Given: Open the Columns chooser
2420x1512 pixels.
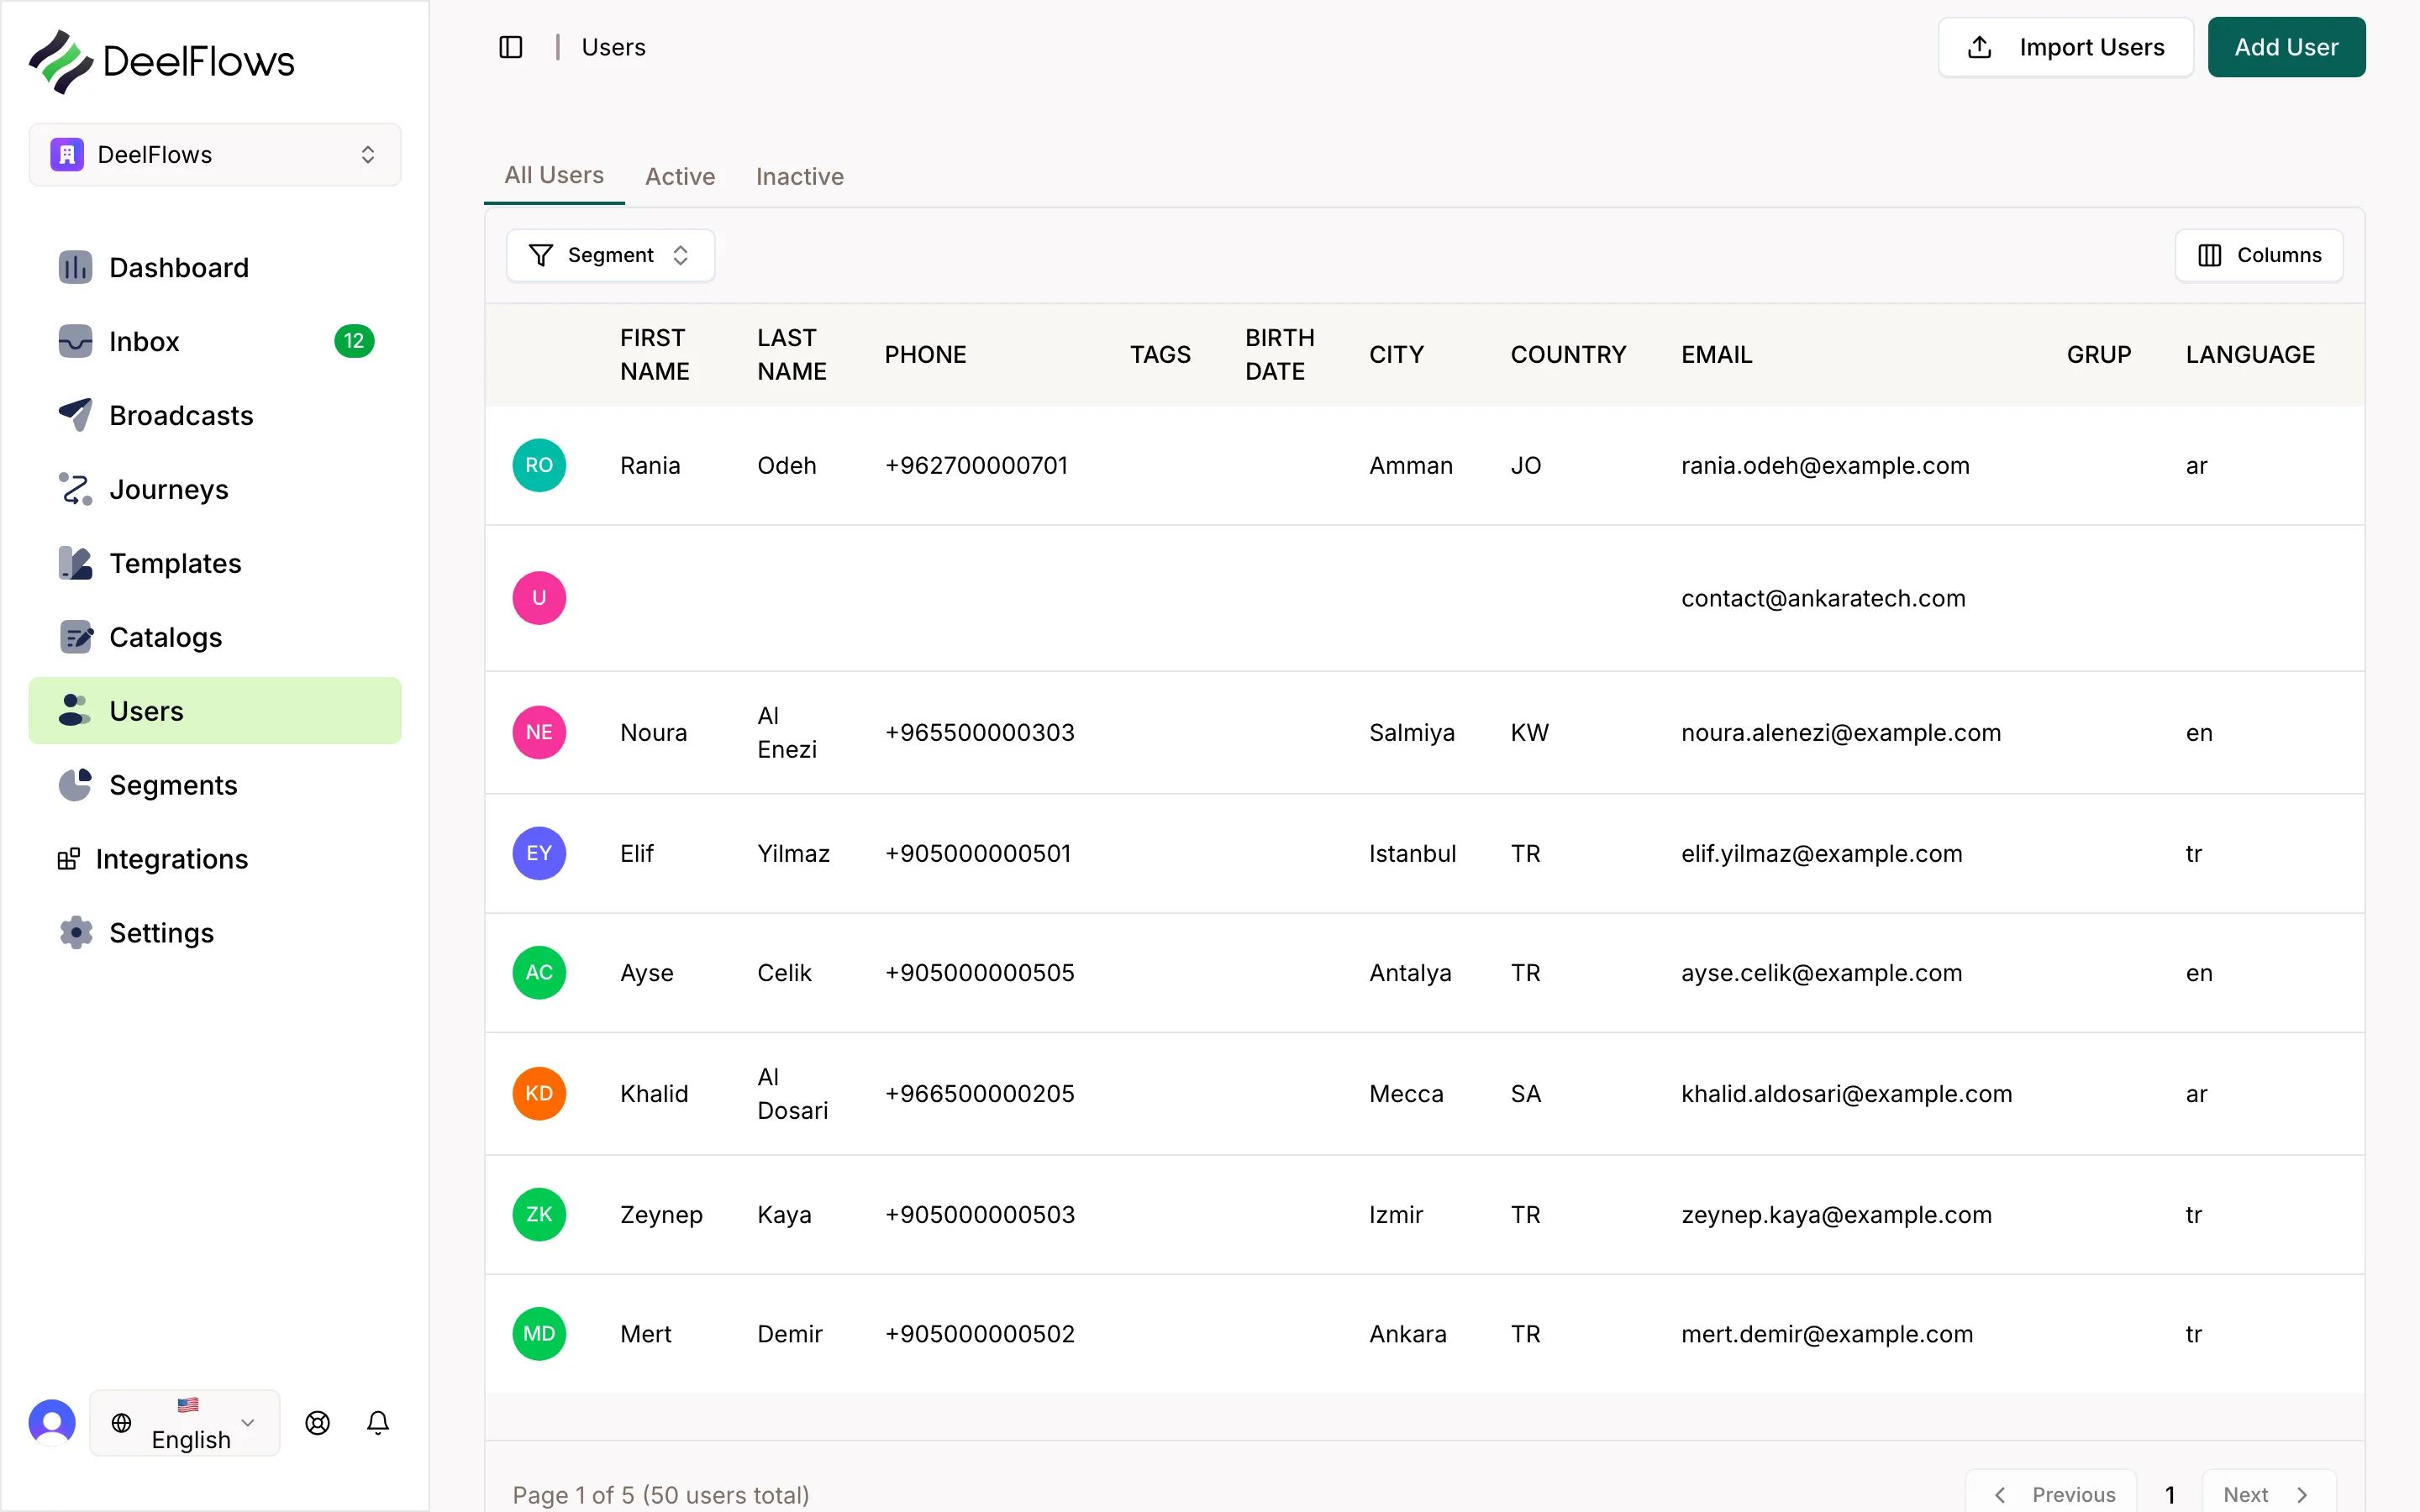Looking at the screenshot, I should click(2259, 255).
